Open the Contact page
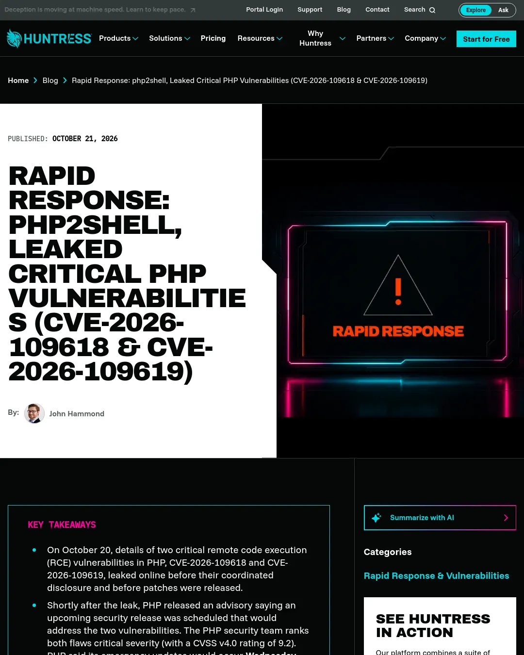 [377, 10]
